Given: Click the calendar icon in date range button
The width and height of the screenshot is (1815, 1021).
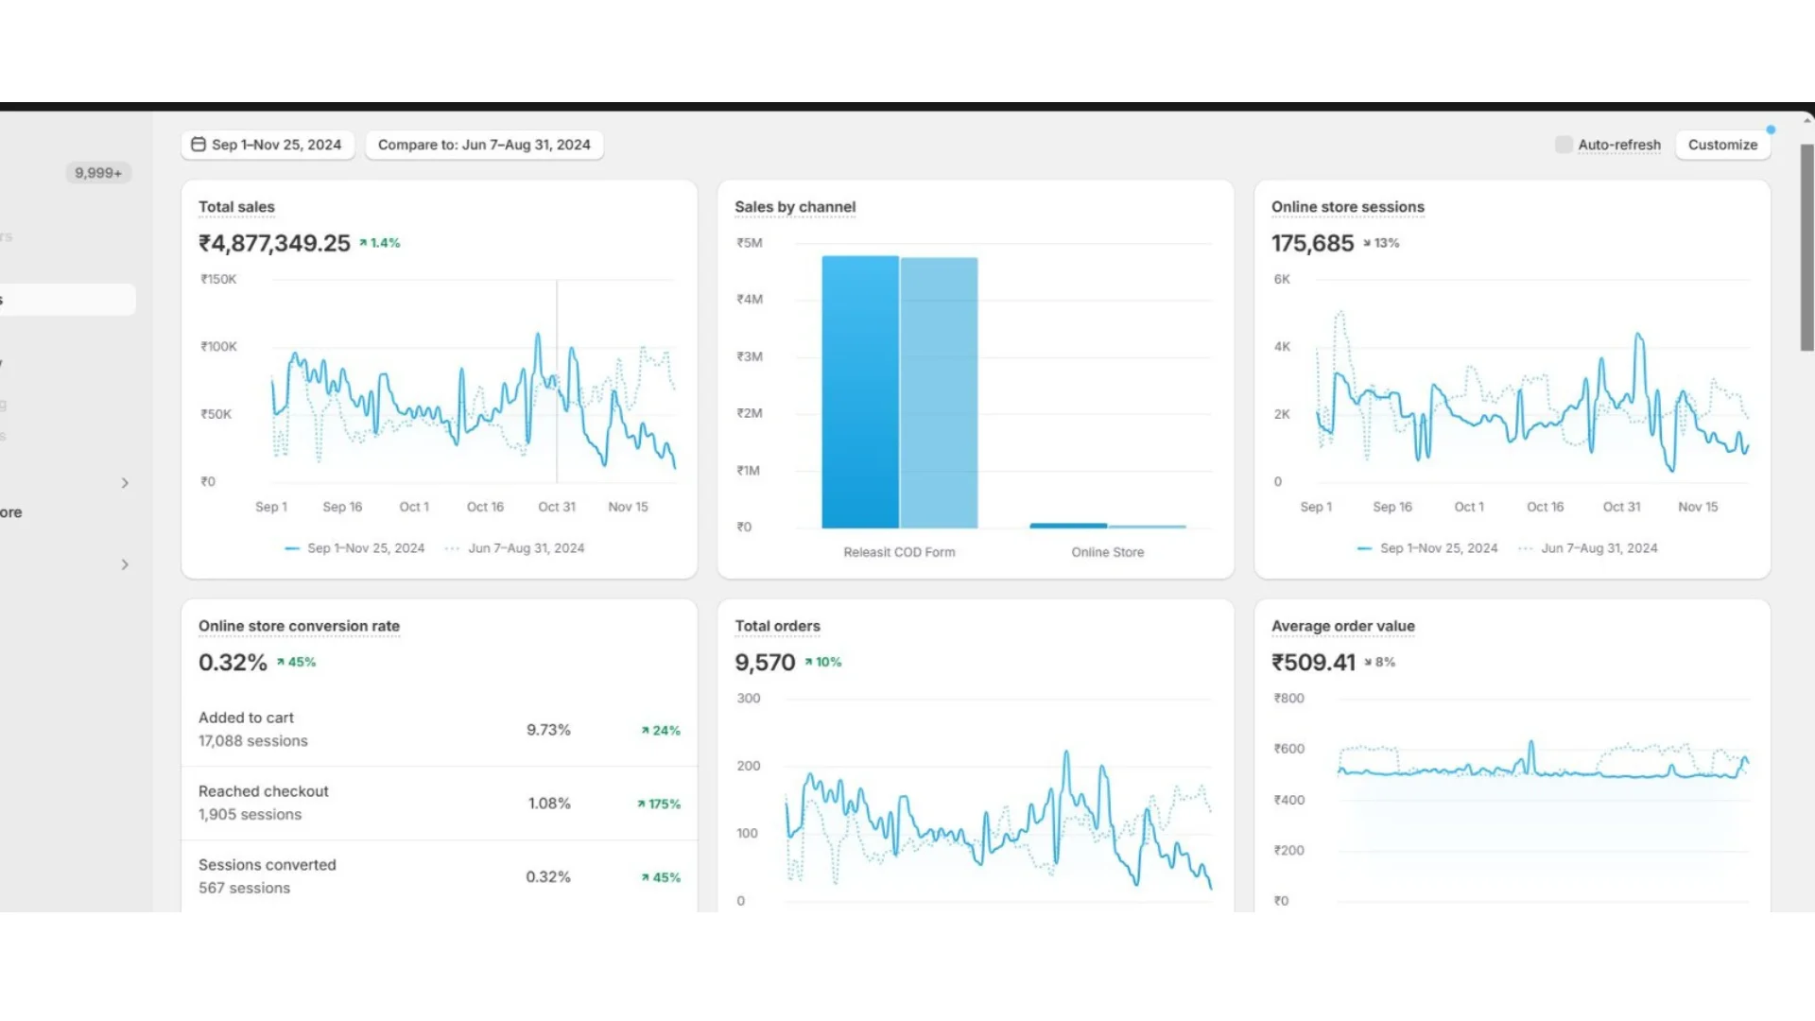Looking at the screenshot, I should [199, 145].
